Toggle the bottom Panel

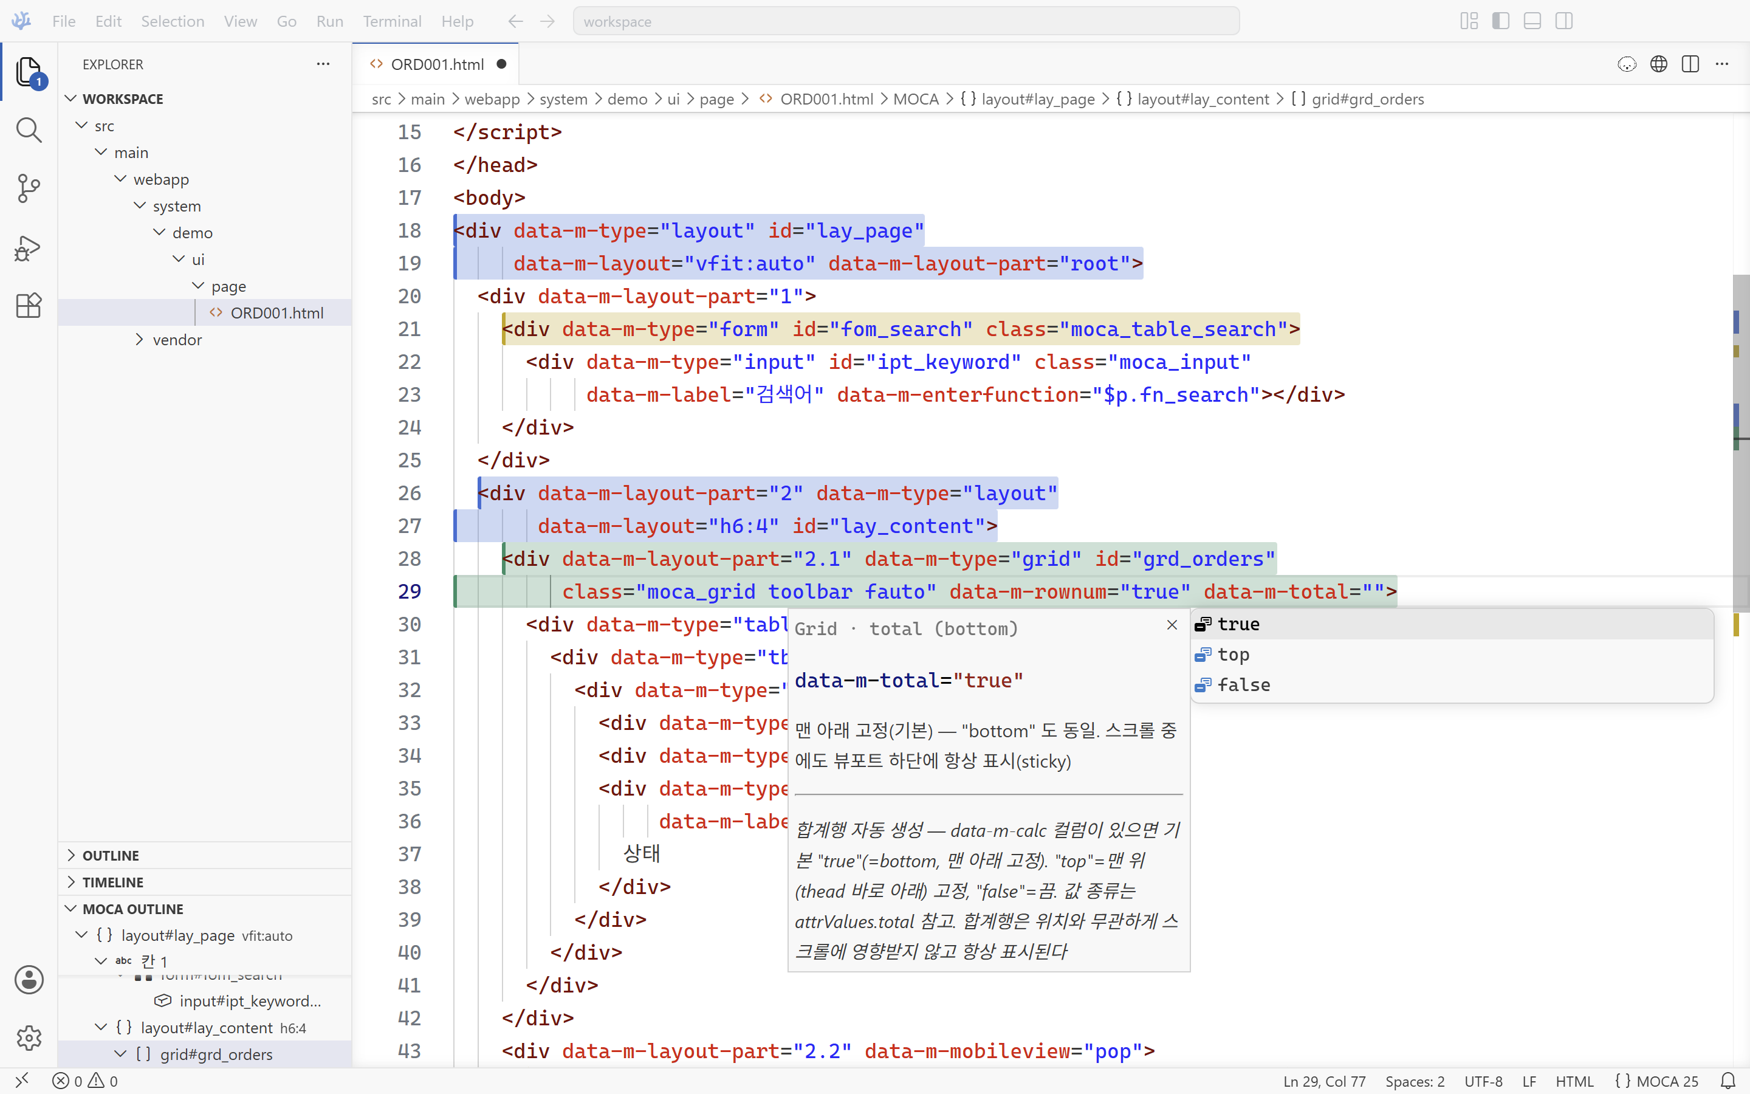pos(1532,21)
